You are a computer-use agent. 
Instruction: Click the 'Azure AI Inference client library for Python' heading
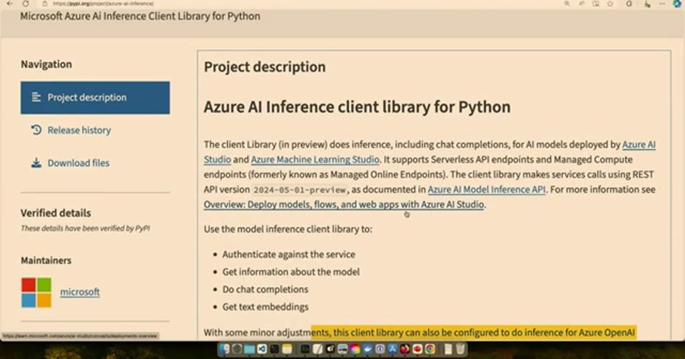pos(357,107)
